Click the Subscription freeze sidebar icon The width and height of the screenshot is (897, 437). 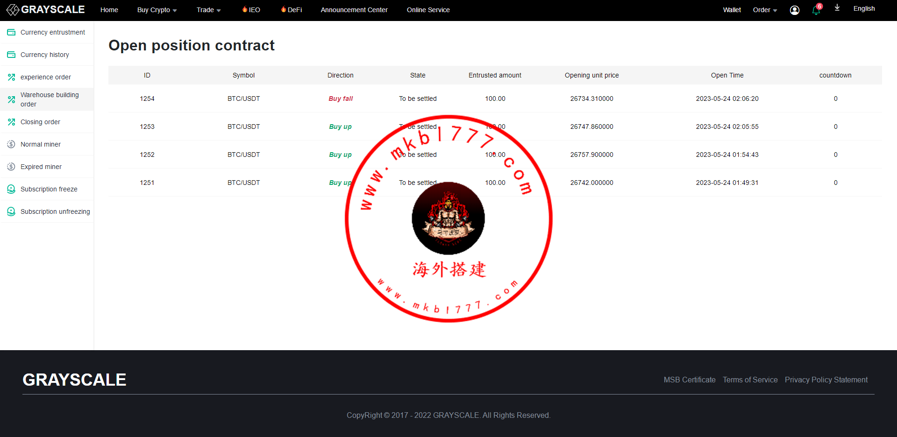click(11, 189)
